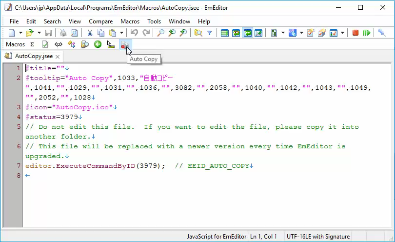Select Wrap by Characters icon
The image size is (395, 242).
tap(236, 33)
